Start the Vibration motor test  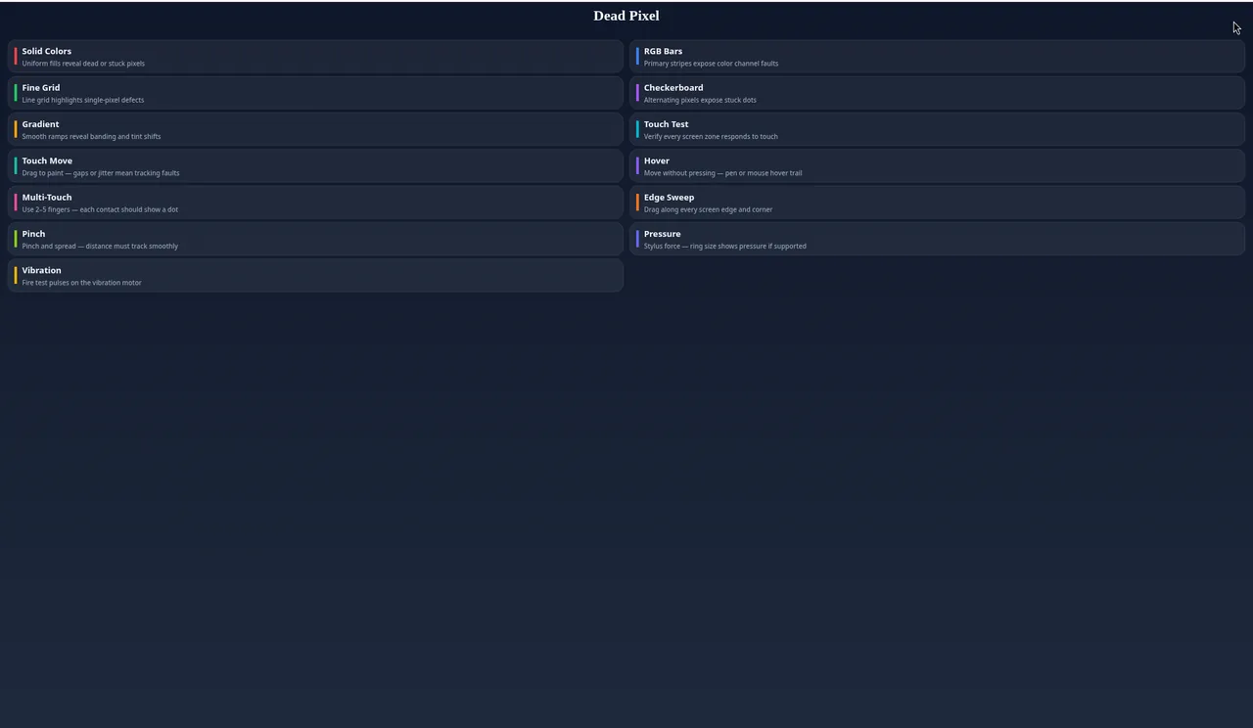315,276
